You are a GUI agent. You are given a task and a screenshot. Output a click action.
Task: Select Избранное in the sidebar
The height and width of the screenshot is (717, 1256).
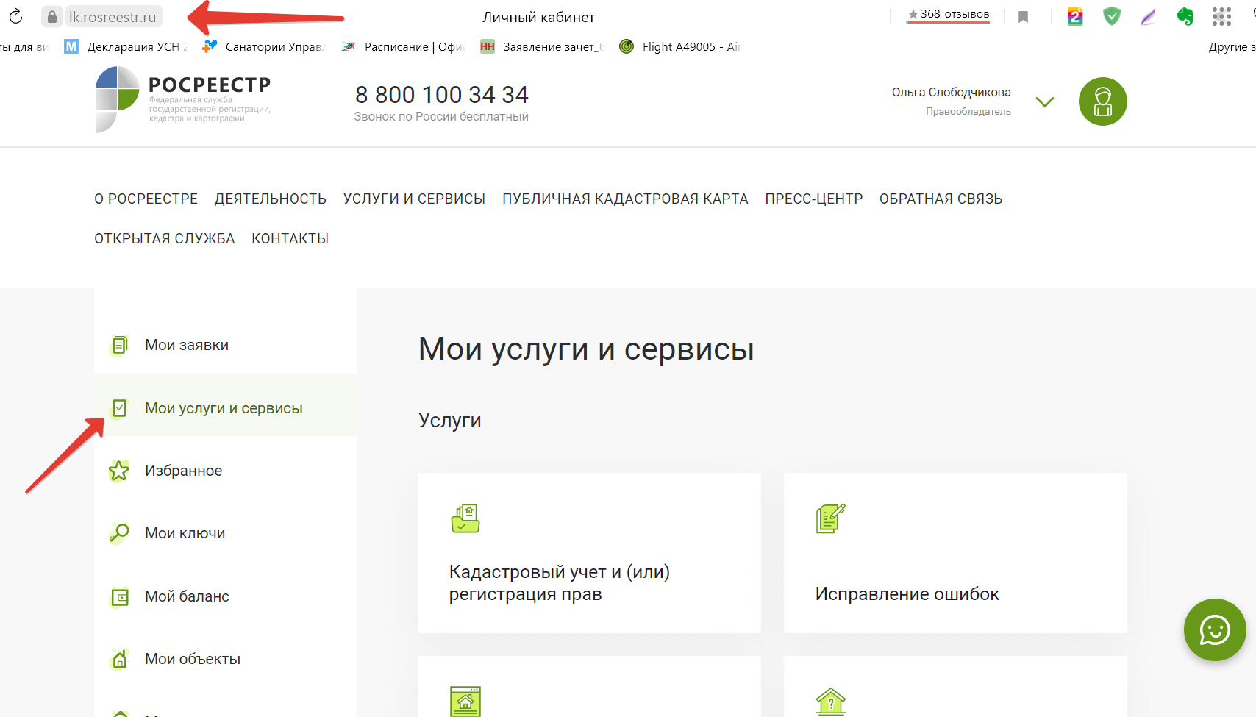[183, 471]
